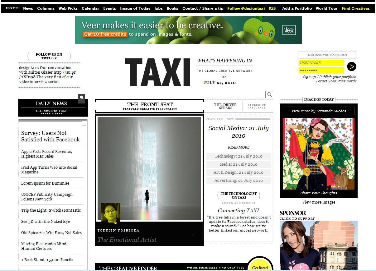Open Technology: 21 July 2010
Image resolution: width=376 pixels, height=271 pixels.
point(239,156)
